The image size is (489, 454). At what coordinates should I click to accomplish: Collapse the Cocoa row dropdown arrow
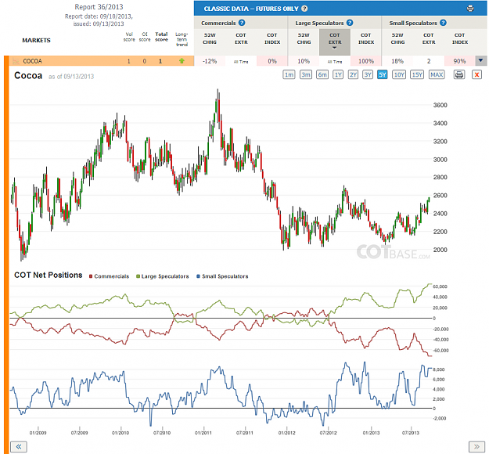480,60
